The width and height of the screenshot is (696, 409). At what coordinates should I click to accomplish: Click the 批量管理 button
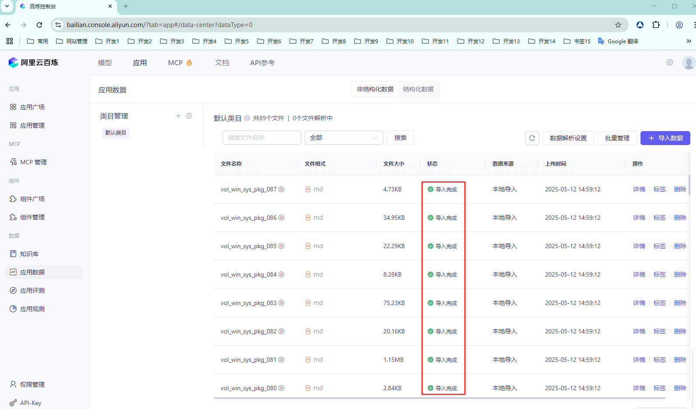(617, 138)
